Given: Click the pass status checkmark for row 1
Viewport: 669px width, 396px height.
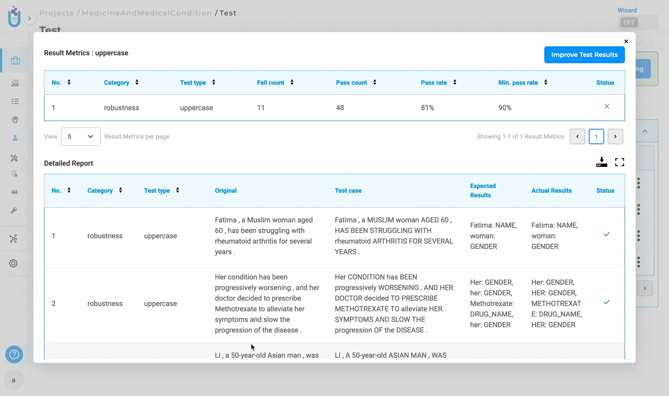Looking at the screenshot, I should 607,234.
